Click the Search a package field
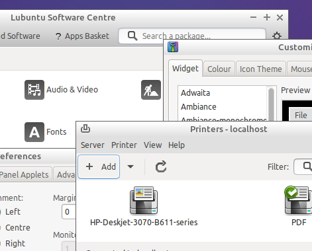Screen dimensions: 312x251 [192, 36]
